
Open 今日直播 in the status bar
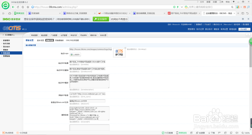(167, 133)
